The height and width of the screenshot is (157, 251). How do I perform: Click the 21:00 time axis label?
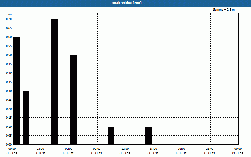tap(210, 149)
